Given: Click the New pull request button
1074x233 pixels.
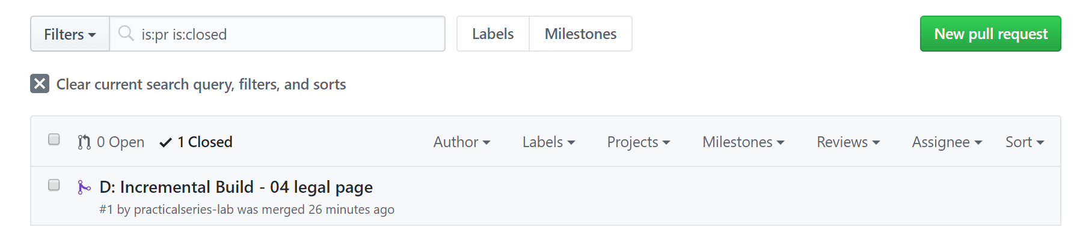Looking at the screenshot, I should [x=990, y=34].
